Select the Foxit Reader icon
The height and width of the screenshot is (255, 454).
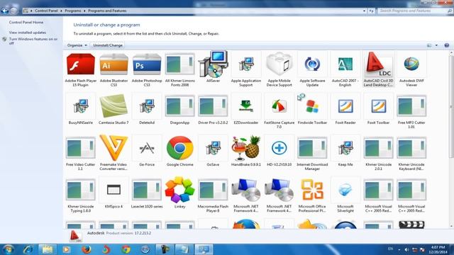(x=345, y=106)
